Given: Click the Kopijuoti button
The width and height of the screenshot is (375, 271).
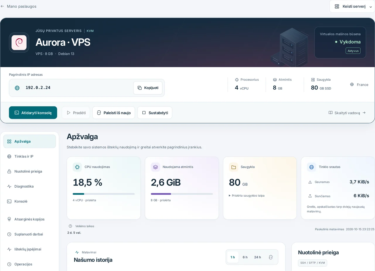Looking at the screenshot, I should point(148,88).
